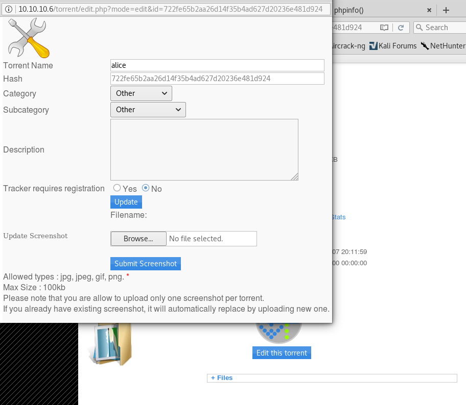Click Submit Screenshot button
This screenshot has width=466, height=405.
pos(146,264)
